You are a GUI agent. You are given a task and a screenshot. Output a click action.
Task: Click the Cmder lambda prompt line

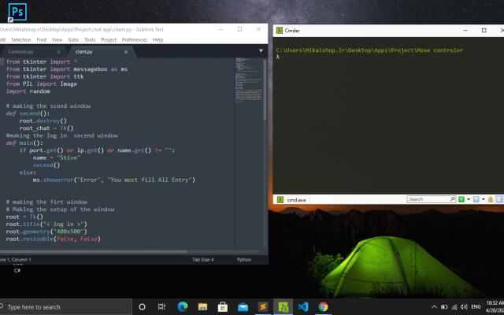(278, 57)
